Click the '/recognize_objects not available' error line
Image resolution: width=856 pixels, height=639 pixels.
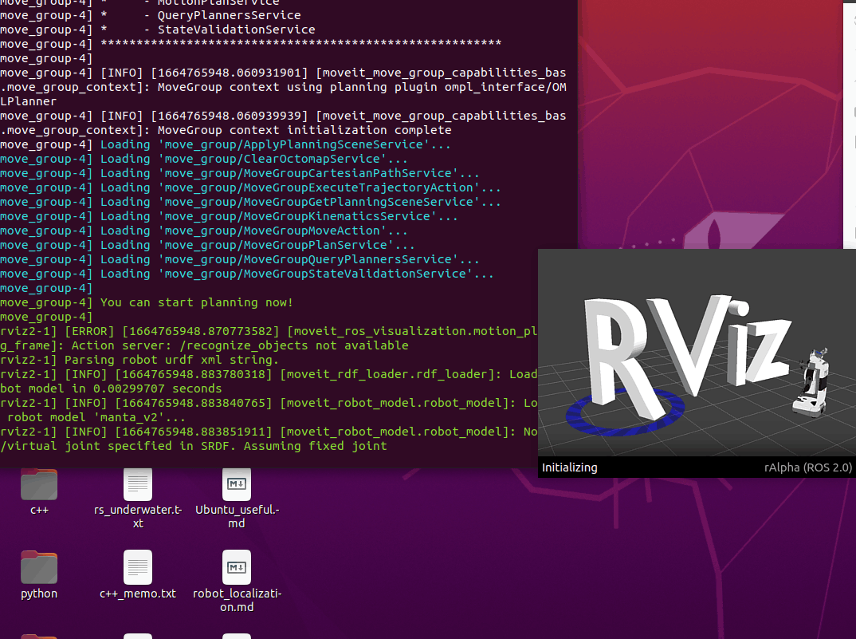(x=204, y=345)
